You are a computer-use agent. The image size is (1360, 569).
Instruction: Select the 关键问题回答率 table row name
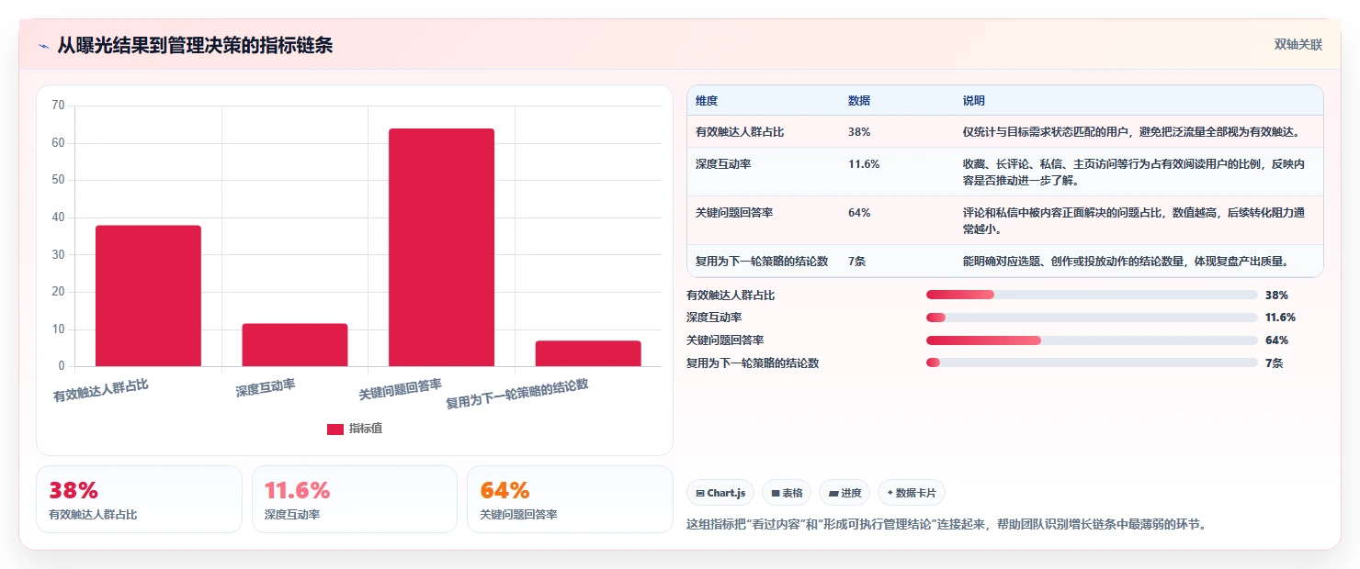[734, 213]
